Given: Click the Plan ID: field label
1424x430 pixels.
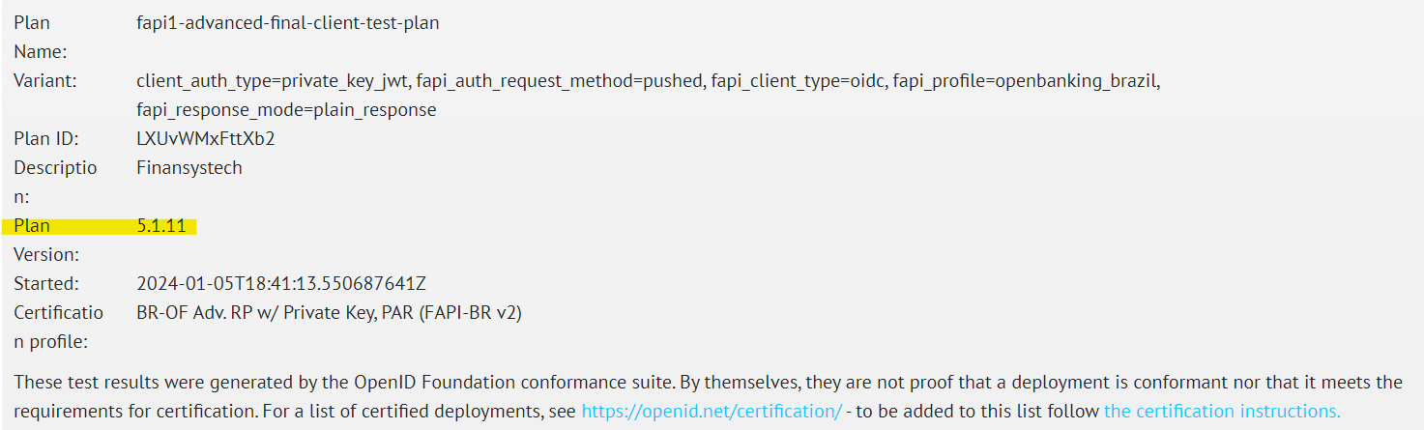Looking at the screenshot, I should point(46,138).
